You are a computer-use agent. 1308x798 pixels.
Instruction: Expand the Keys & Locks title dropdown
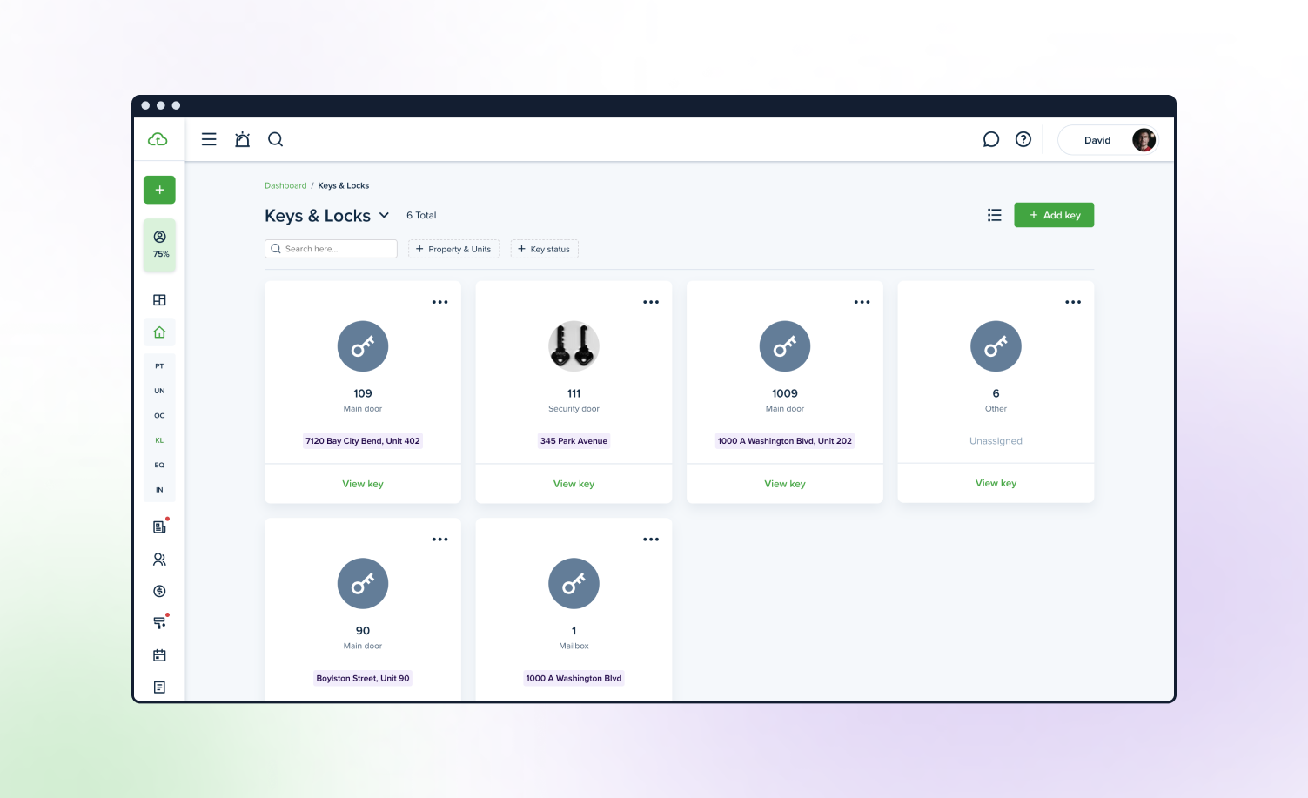click(384, 215)
